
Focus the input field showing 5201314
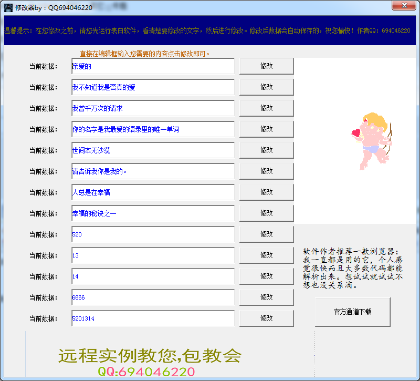(153, 318)
